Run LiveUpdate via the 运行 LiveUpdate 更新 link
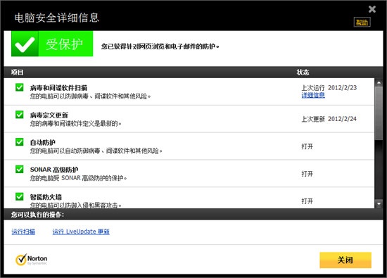Screen dimensions: 387x278 (81, 232)
